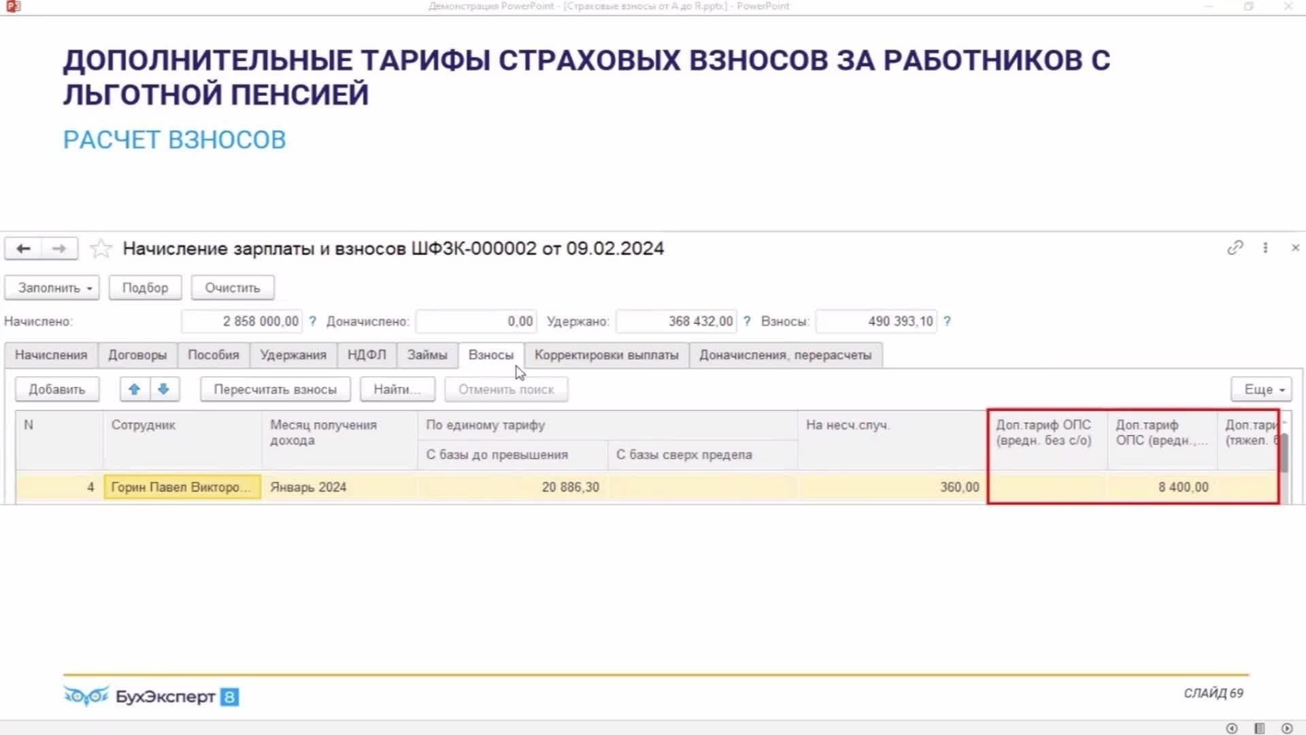Select the Взносы tab
The image size is (1306, 735).
[x=491, y=355]
